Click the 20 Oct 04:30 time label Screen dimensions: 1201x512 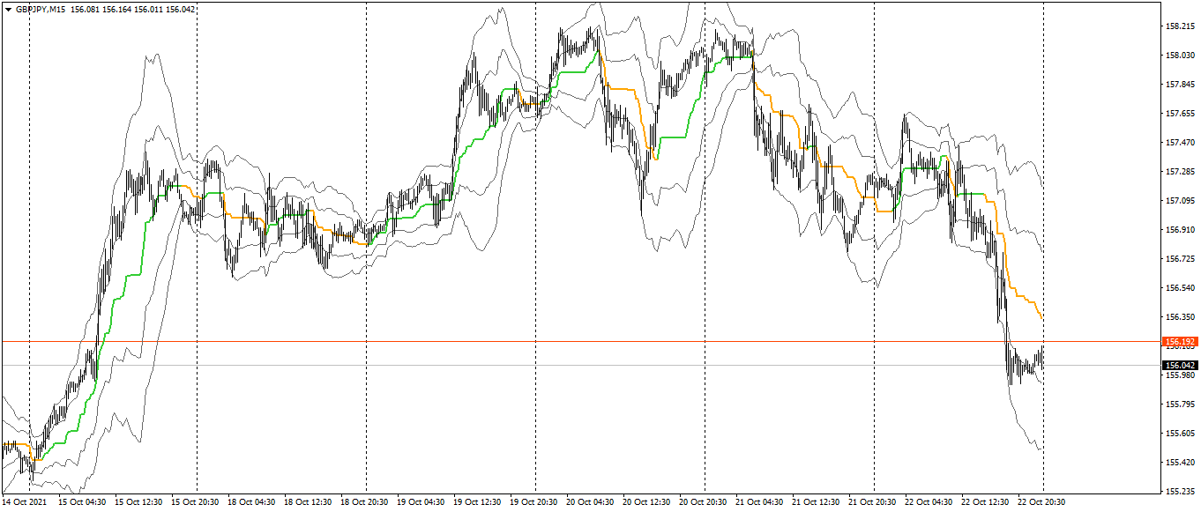tap(591, 502)
